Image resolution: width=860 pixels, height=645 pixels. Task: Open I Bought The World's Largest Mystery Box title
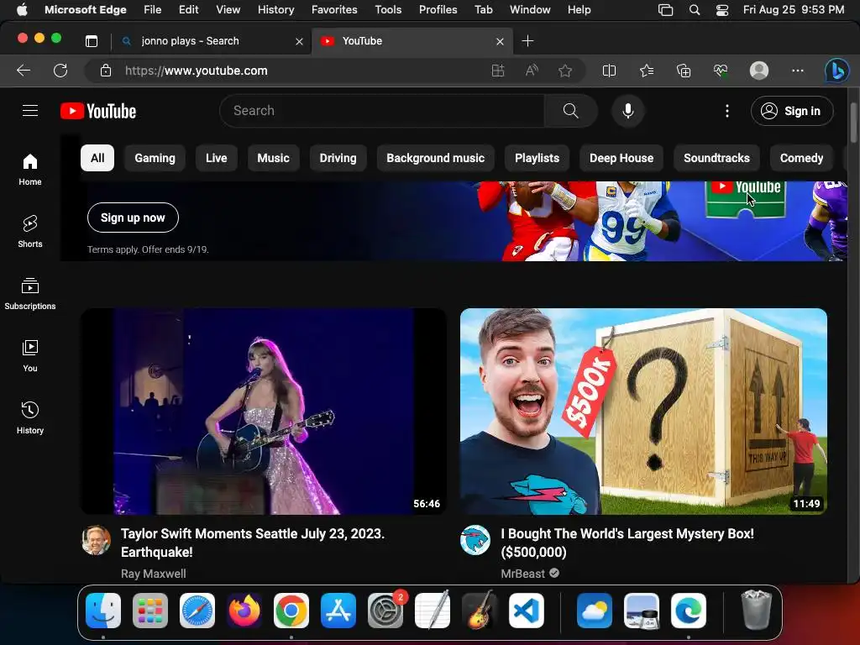coord(627,543)
